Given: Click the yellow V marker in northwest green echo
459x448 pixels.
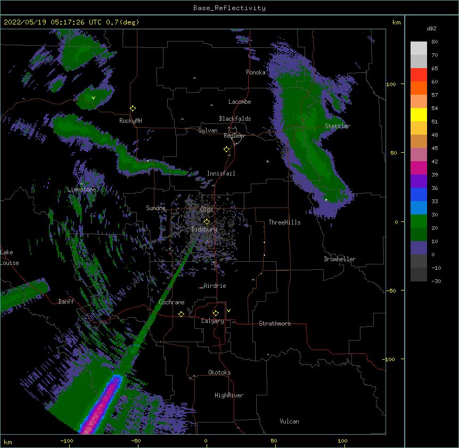Looking at the screenshot, I should click(93, 98).
